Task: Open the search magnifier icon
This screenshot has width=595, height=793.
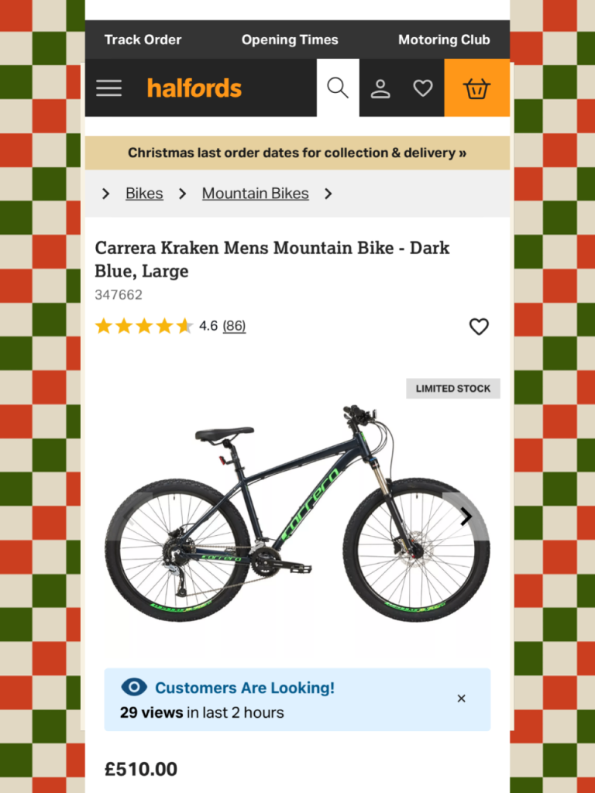Action: click(x=338, y=88)
